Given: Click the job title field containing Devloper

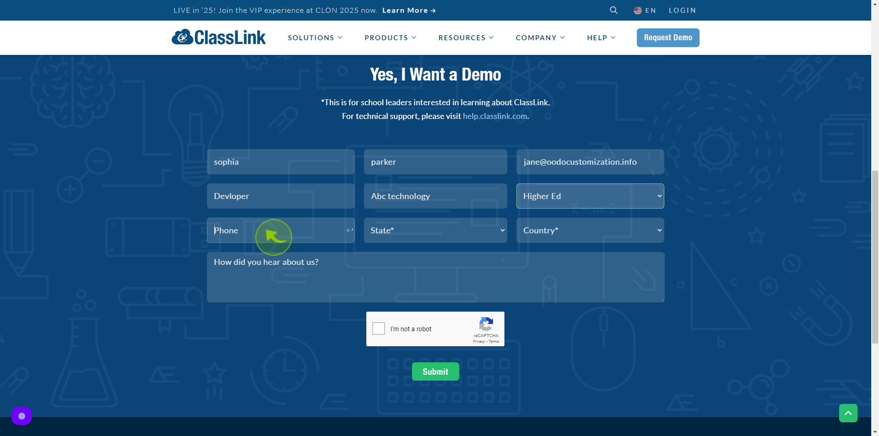Looking at the screenshot, I should (x=281, y=196).
